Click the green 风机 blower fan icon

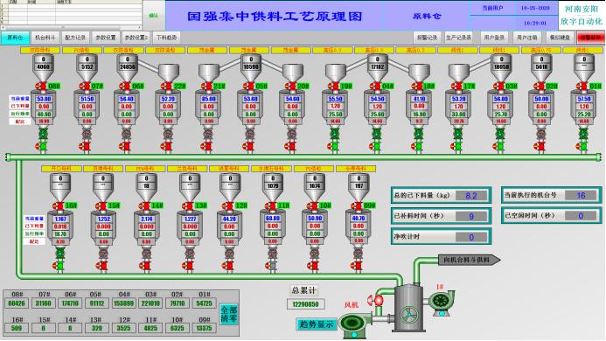(x=354, y=324)
